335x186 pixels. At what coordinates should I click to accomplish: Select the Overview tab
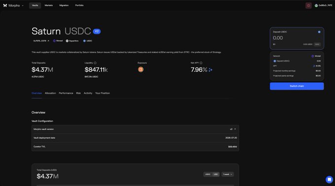37,93
